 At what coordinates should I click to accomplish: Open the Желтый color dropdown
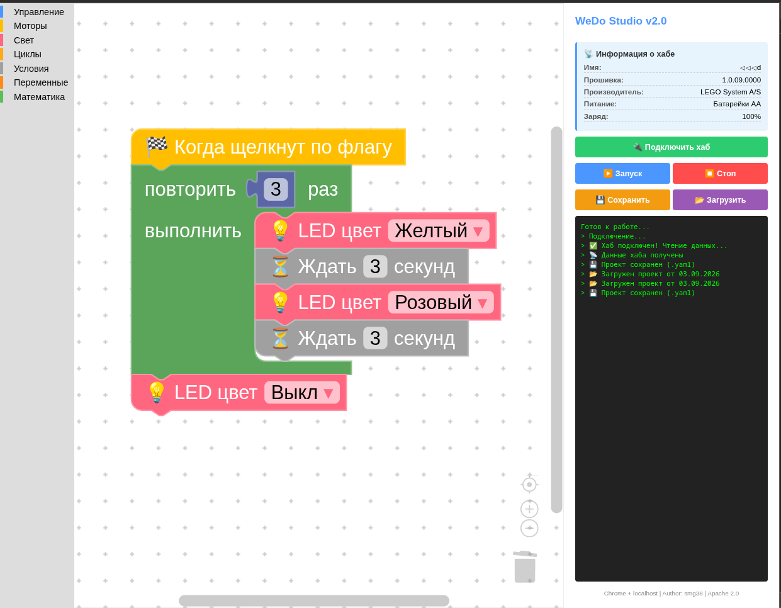[439, 231]
